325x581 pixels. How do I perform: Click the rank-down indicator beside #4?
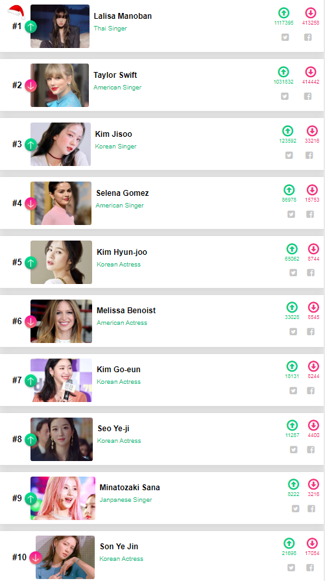[30, 204]
